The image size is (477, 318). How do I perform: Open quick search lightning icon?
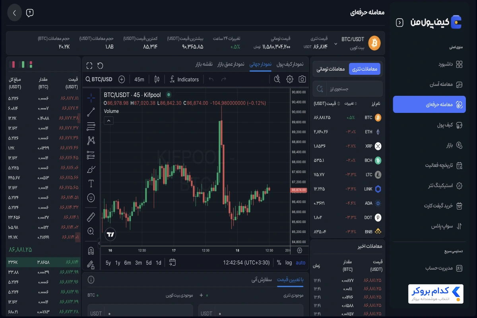(277, 79)
